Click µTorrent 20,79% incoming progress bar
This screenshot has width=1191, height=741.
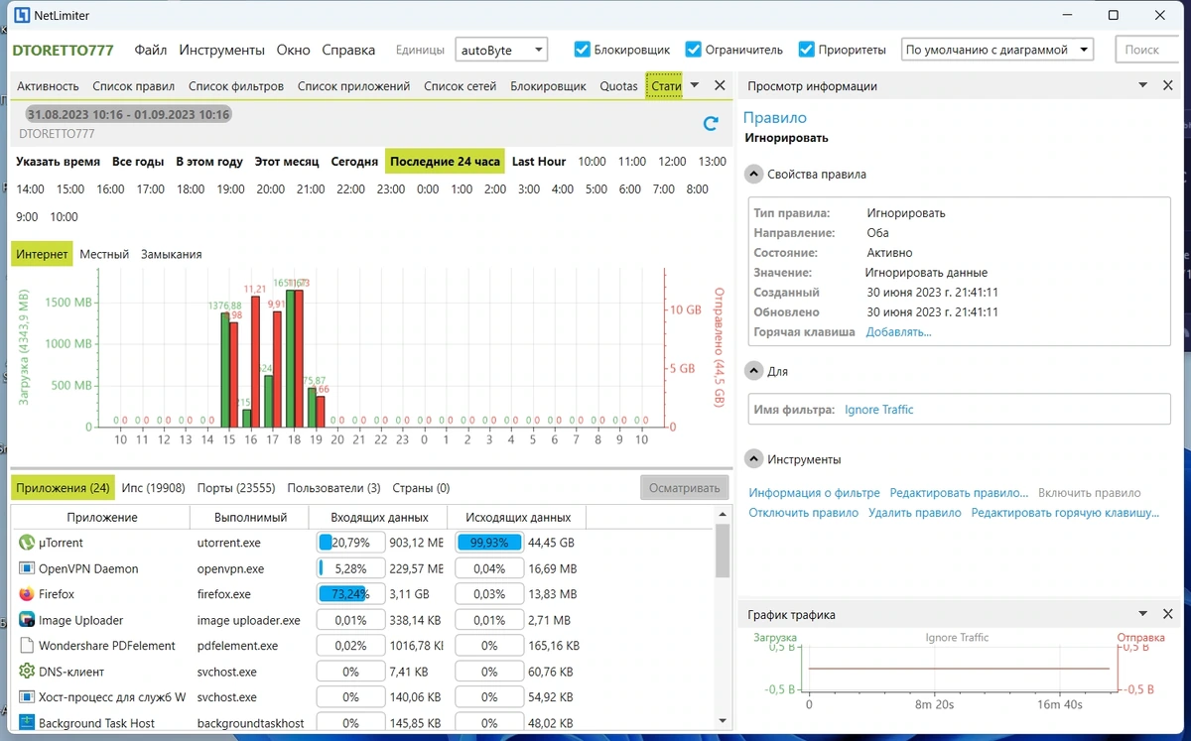350,543
